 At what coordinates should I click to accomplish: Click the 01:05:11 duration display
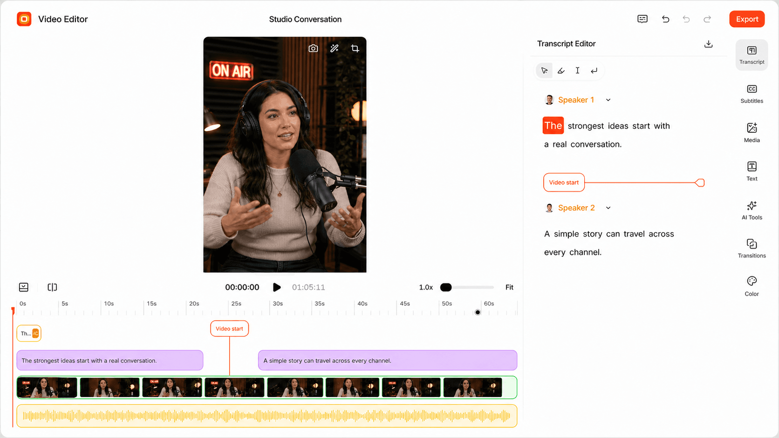point(308,288)
